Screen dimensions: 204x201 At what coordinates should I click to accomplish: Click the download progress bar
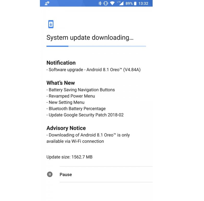click(x=96, y=46)
